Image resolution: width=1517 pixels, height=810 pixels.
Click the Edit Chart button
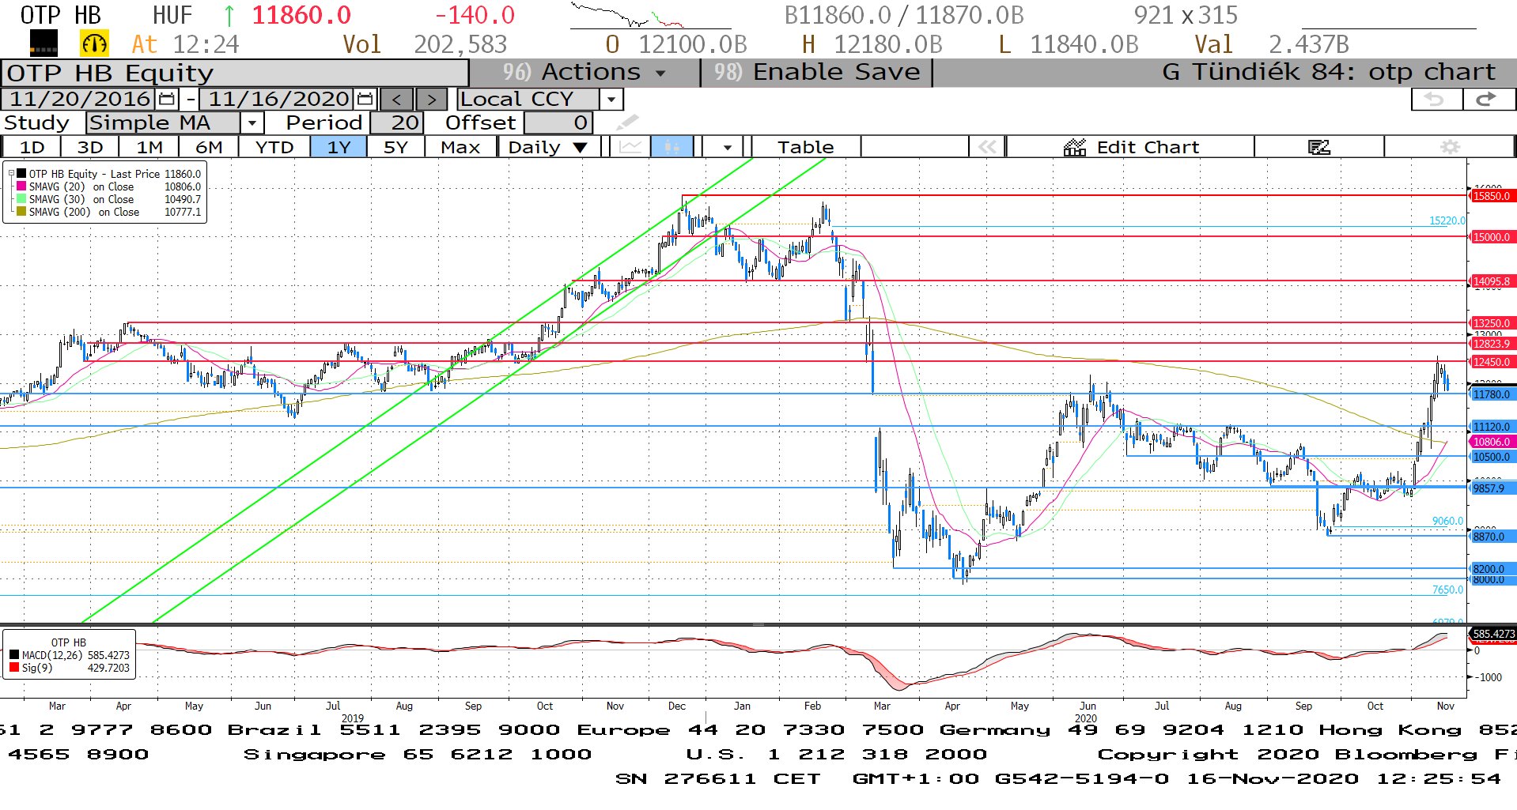[1131, 147]
